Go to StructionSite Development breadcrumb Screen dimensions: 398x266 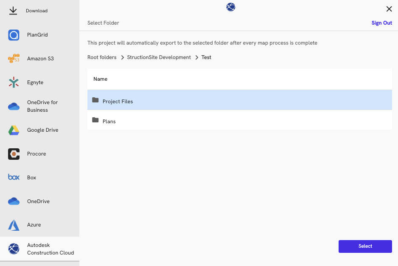[x=159, y=57]
